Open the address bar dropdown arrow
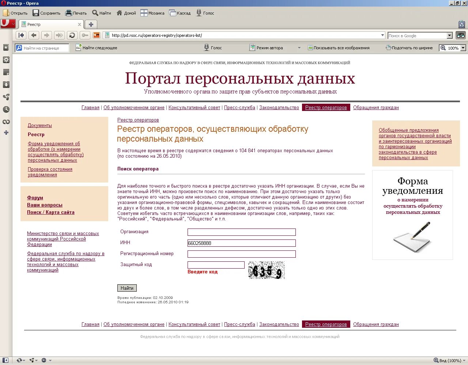The height and width of the screenshot is (365, 468). pyautogui.click(x=382, y=35)
